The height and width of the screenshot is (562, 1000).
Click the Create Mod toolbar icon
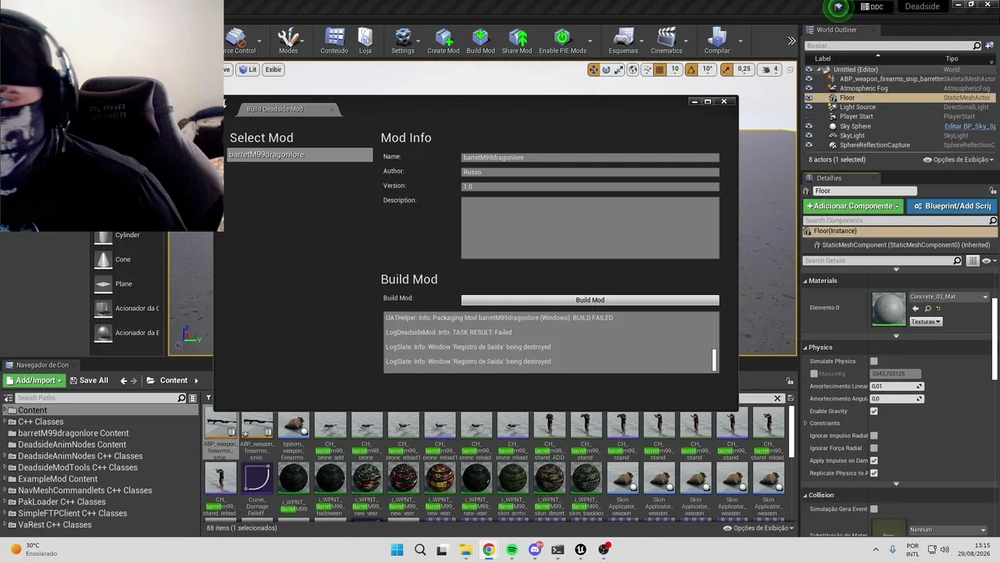[x=443, y=41]
